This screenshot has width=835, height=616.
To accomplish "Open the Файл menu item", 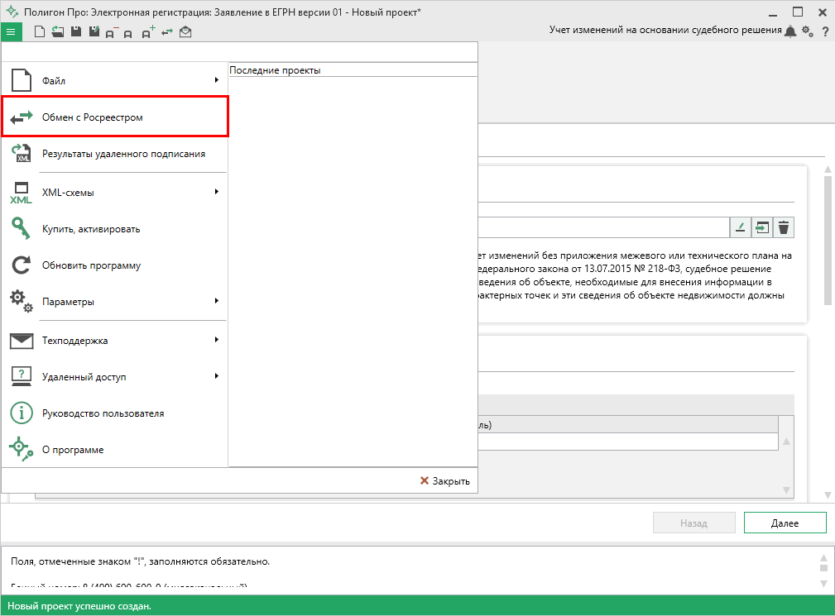I will tap(115, 80).
